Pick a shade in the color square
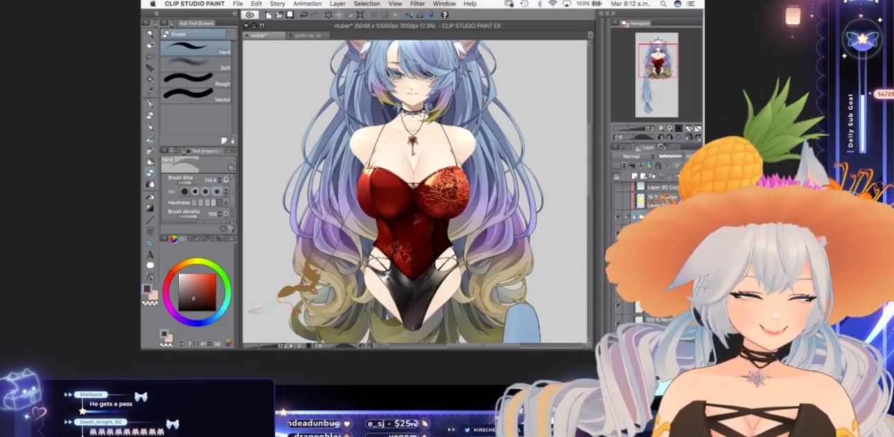894x437 pixels. (x=197, y=292)
